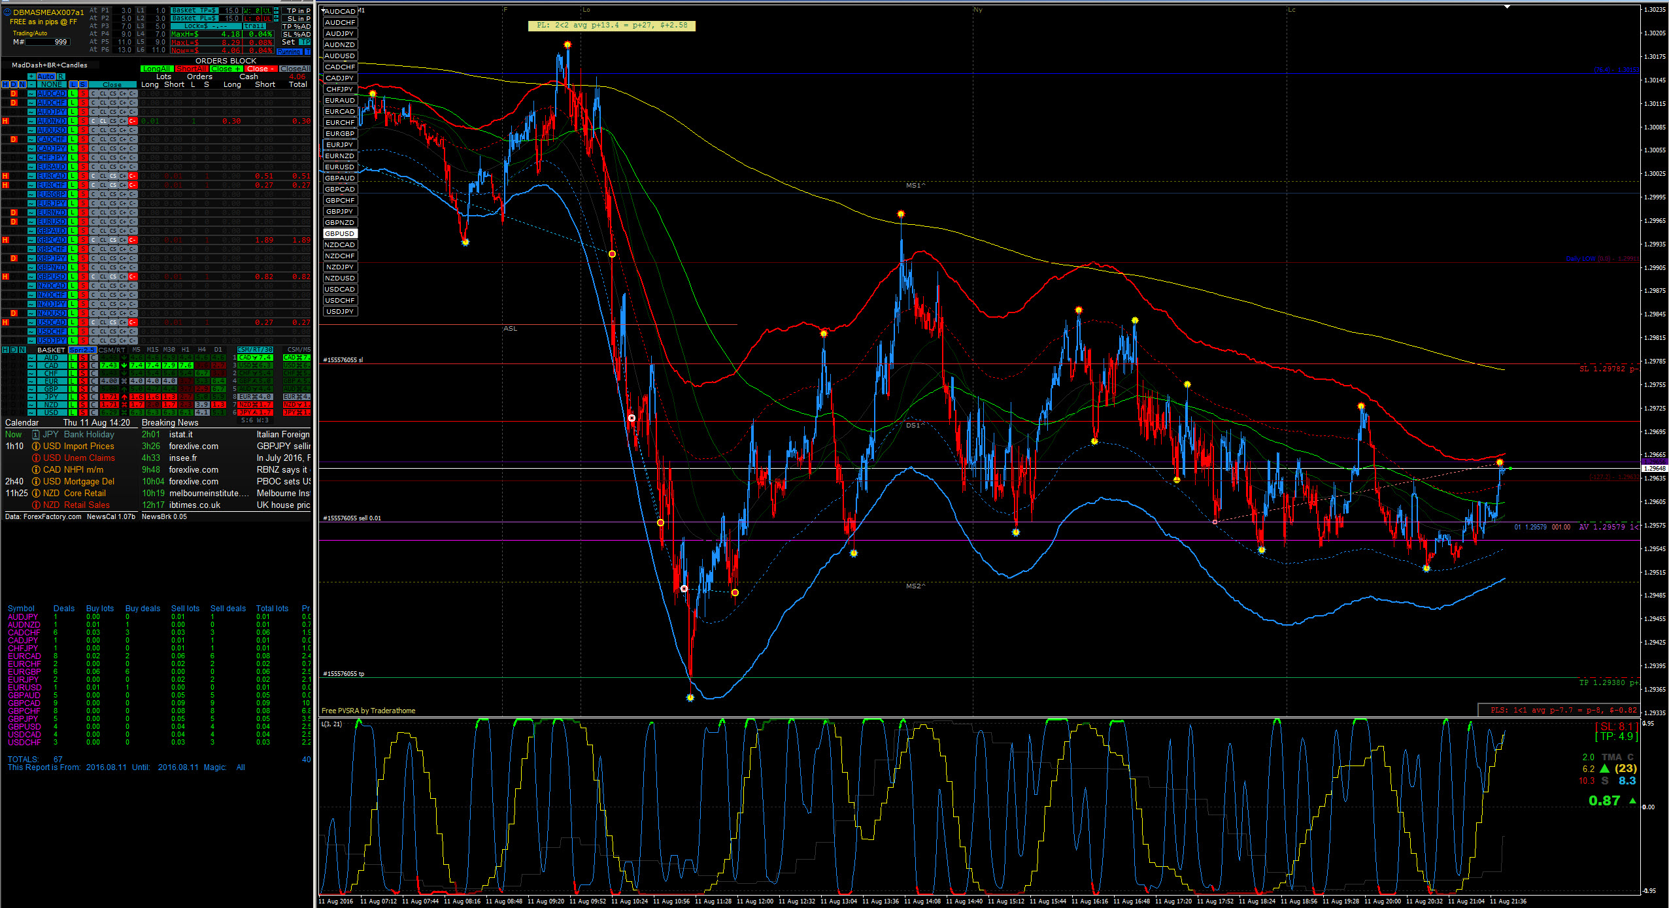Click the info icon beside NZD Core Retail

click(37, 494)
